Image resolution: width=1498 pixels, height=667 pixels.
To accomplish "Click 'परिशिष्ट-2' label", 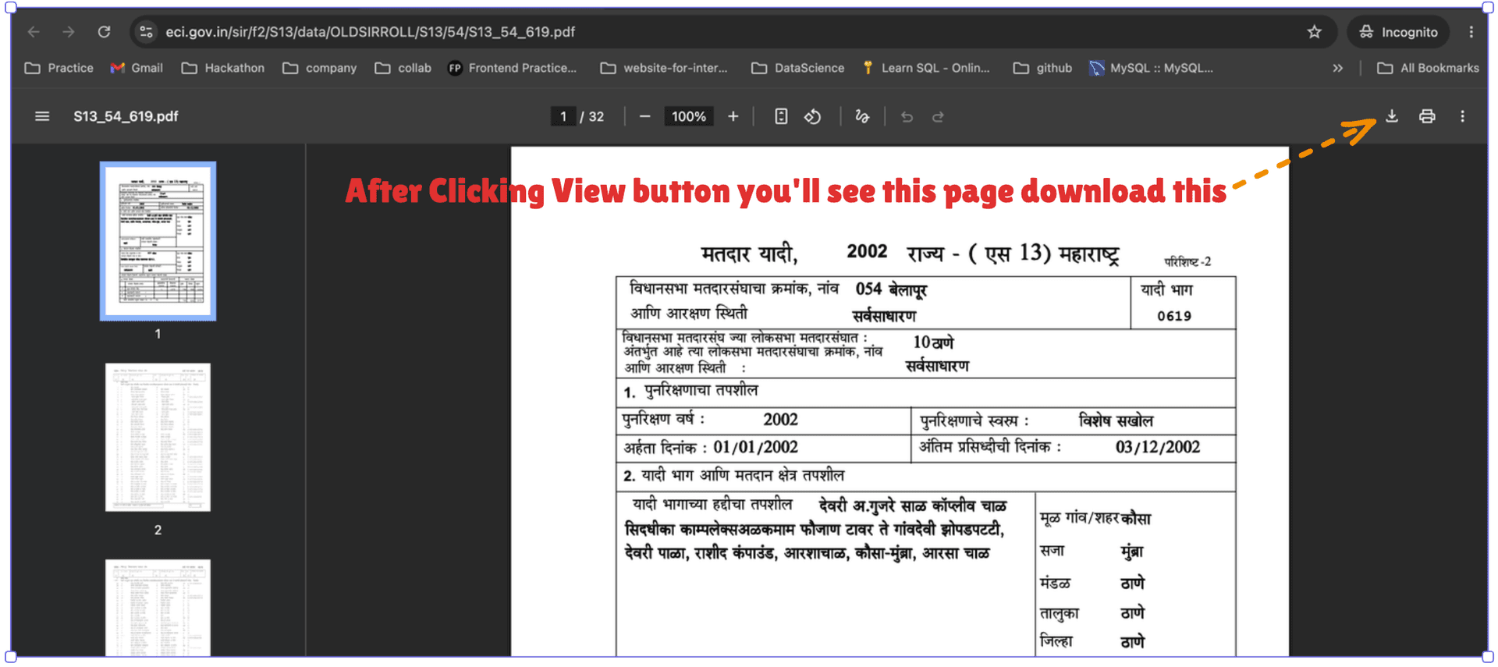I will pos(1187,261).
